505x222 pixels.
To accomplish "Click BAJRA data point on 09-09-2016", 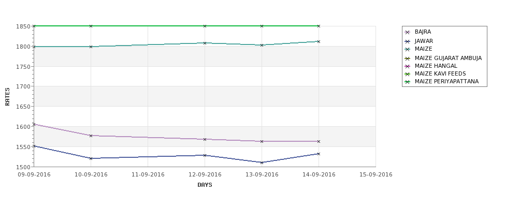I will coord(34,124).
